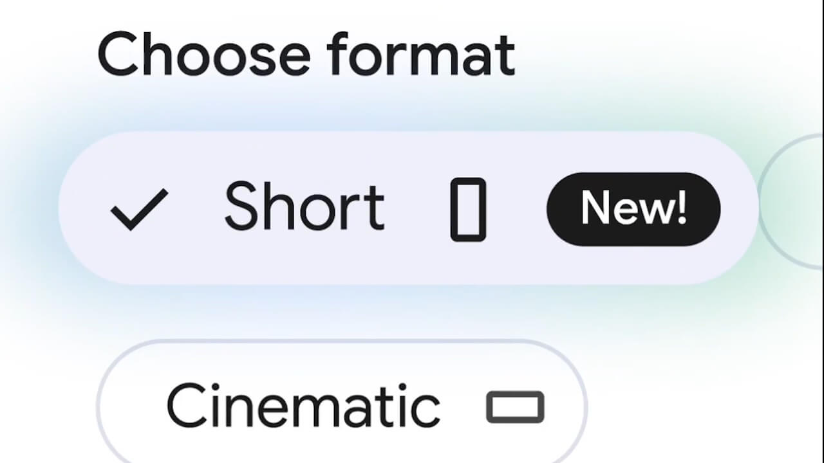
Task: Click the word Short
Action: [x=304, y=206]
